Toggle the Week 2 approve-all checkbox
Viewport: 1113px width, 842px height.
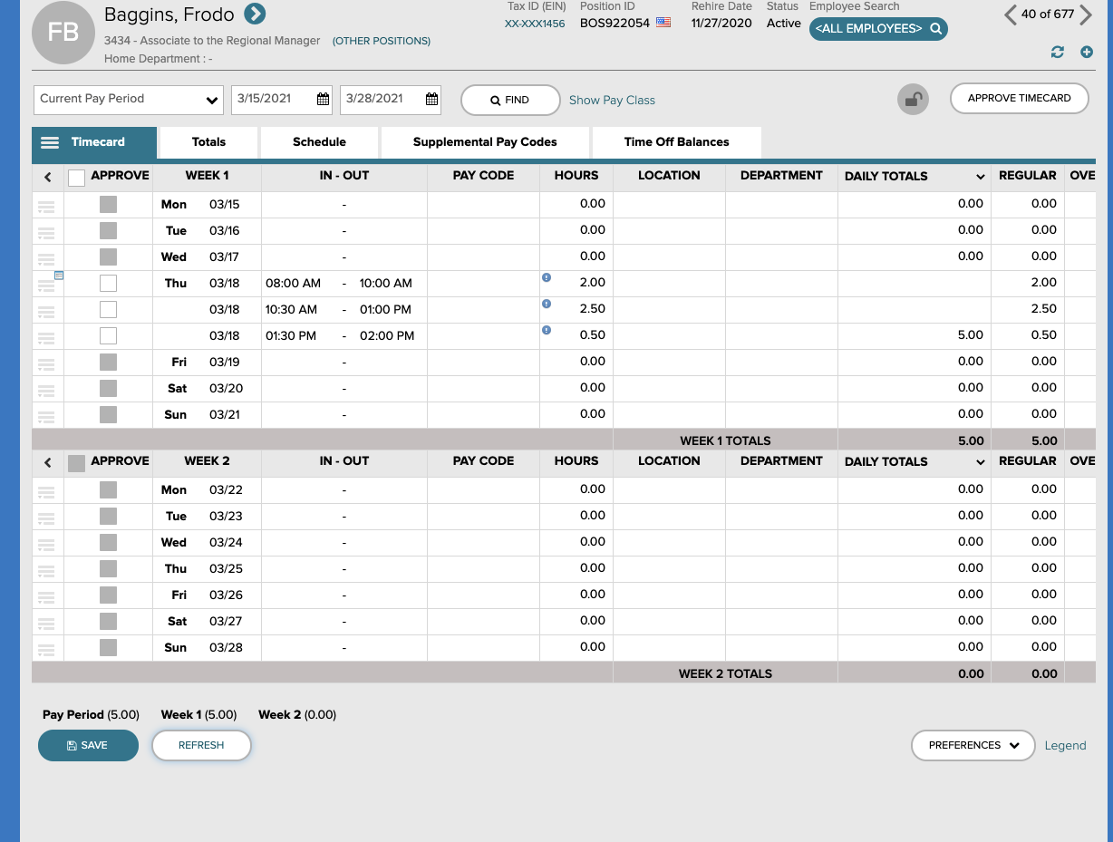tap(77, 463)
